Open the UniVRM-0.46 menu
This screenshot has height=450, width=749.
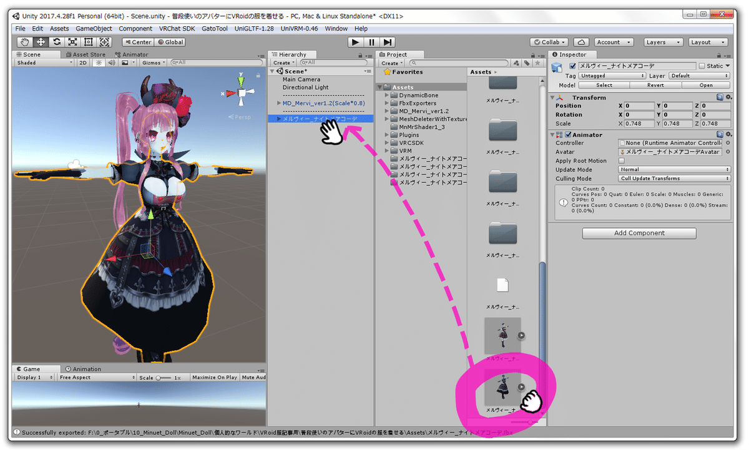299,29
